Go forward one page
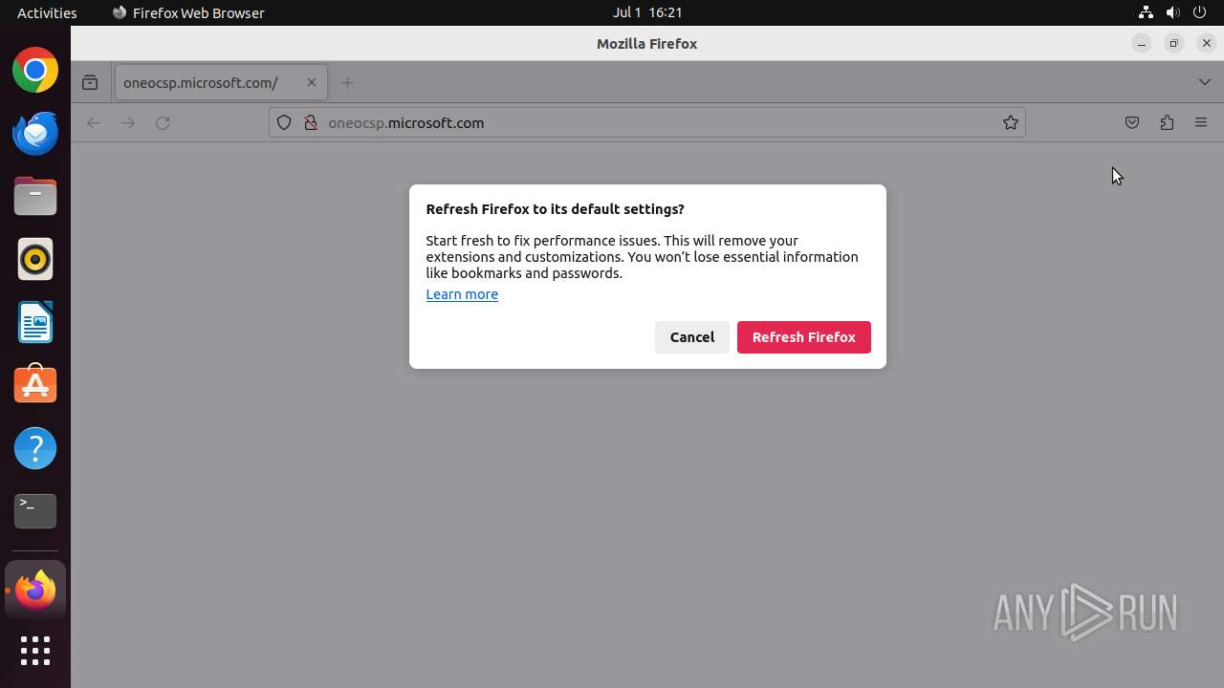This screenshot has width=1224, height=688. click(x=128, y=122)
